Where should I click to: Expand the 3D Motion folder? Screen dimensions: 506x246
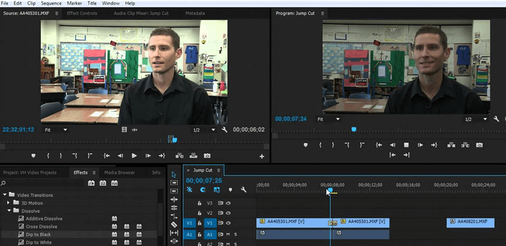click(x=8, y=203)
